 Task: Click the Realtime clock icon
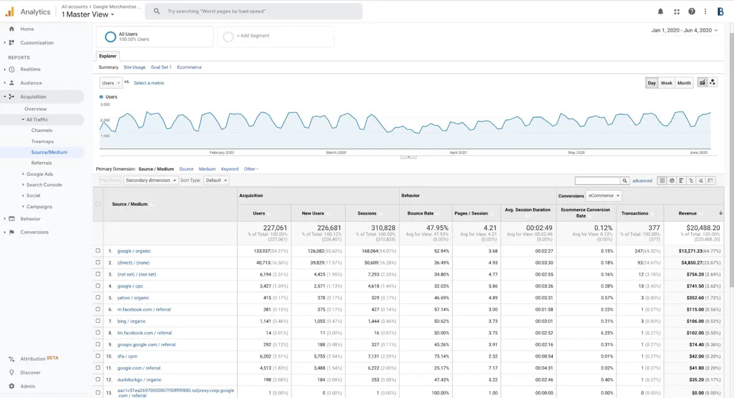click(x=12, y=69)
